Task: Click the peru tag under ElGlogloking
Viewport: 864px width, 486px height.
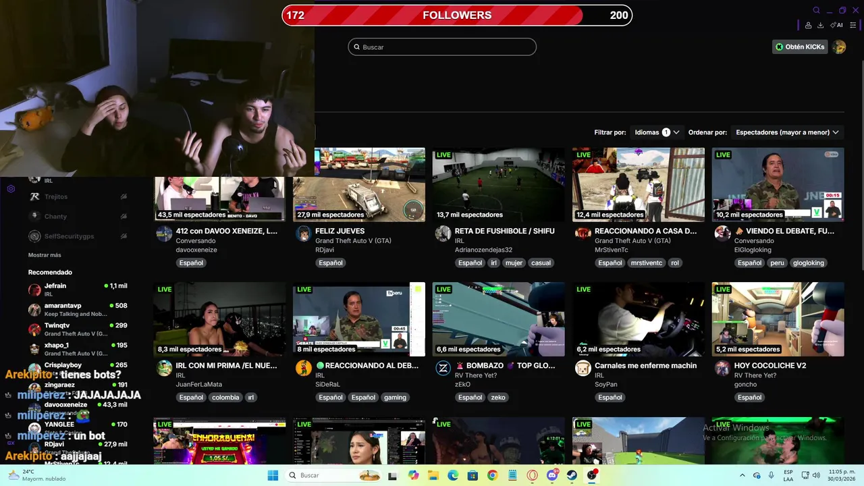Action: click(777, 263)
